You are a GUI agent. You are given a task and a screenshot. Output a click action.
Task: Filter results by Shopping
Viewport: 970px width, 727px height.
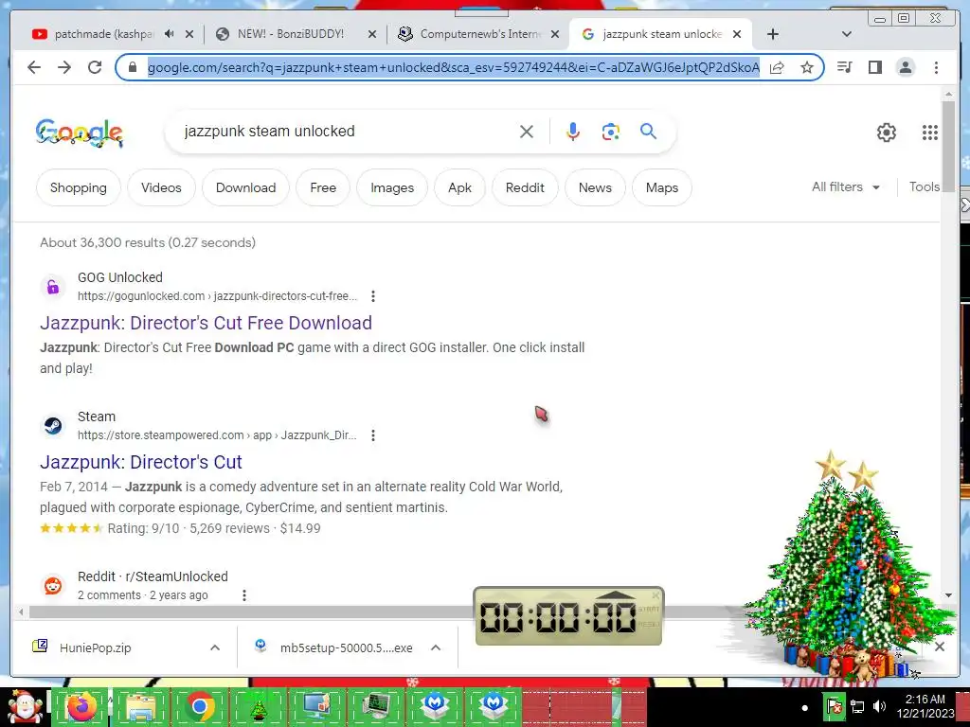tap(79, 187)
